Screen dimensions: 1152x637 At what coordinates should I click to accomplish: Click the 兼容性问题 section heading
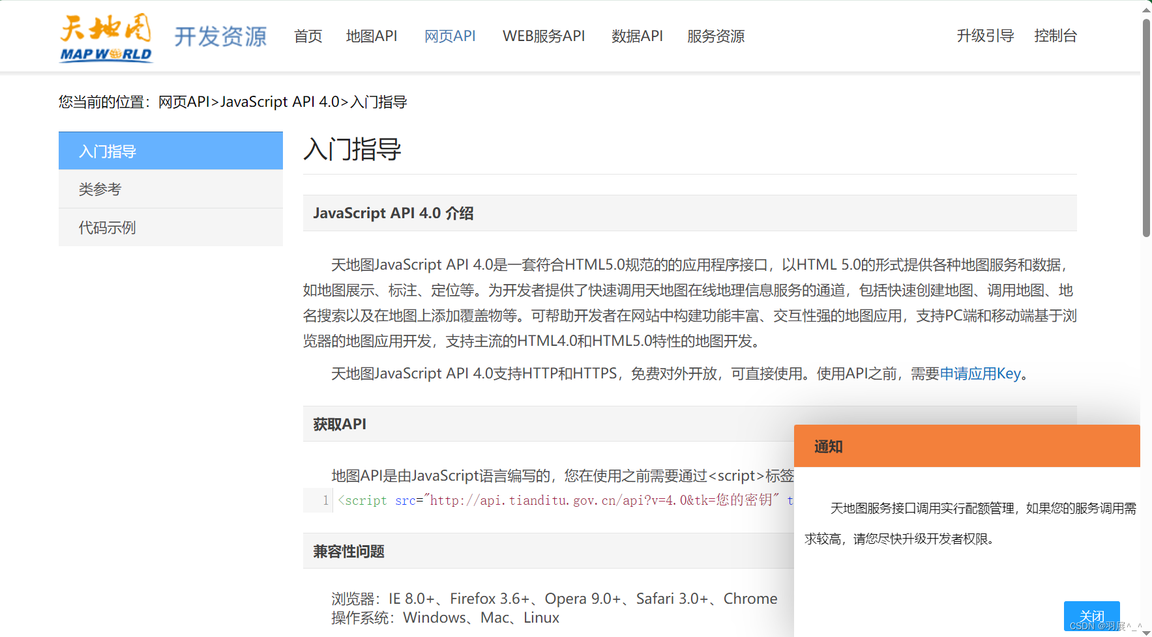[349, 551]
